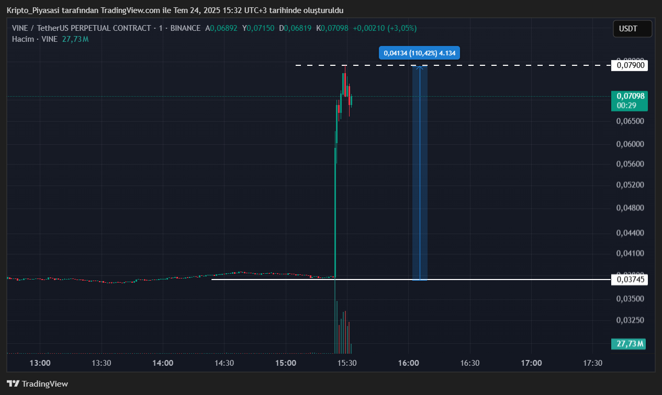Click the 15:30 label on the time axis
Screen dimensions: 662x395
pos(347,363)
